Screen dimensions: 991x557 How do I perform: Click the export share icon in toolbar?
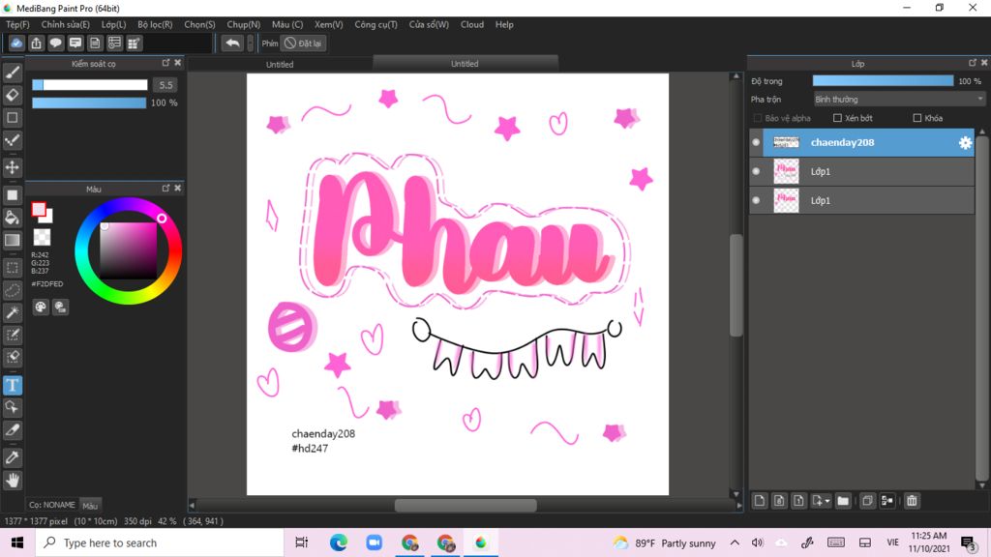[36, 43]
